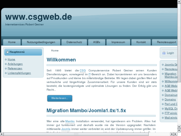Open Linkempfehlungen in the Hauptmenü
Image resolution: width=181 pixels, height=136 pixels.
coord(19,73)
